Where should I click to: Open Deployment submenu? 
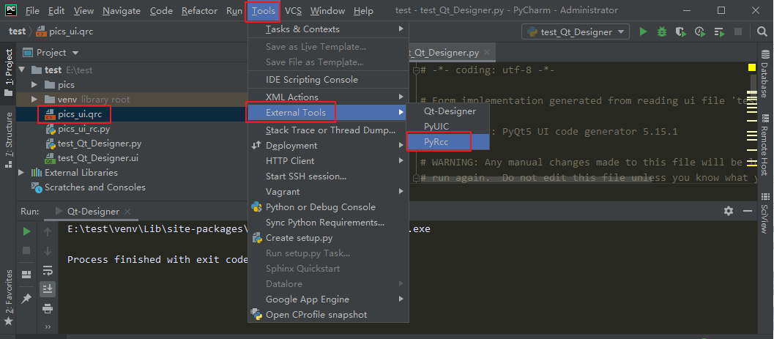(x=328, y=146)
